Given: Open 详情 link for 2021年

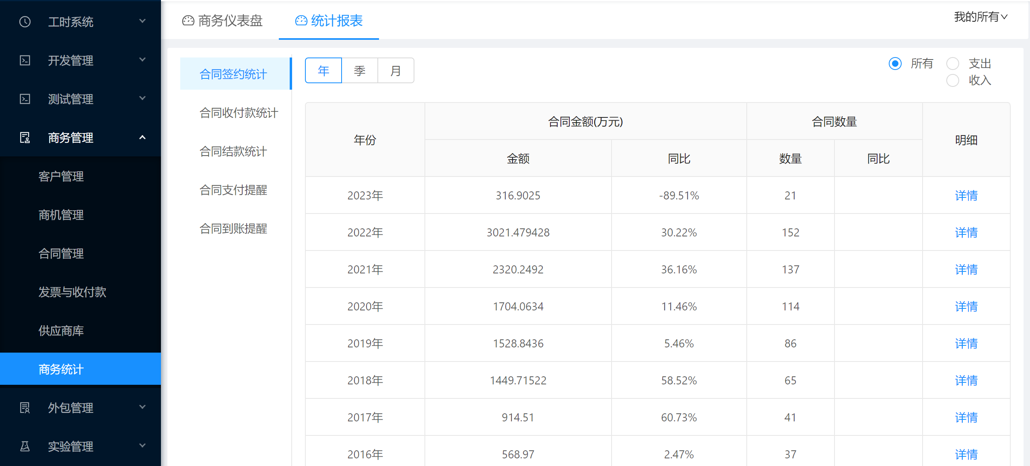Looking at the screenshot, I should (x=966, y=269).
